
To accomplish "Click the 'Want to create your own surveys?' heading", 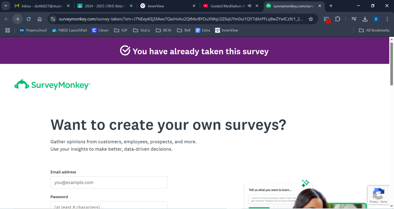I will (x=168, y=125).
